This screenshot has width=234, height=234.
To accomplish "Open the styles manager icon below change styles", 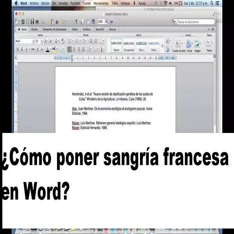I will 167,50.
